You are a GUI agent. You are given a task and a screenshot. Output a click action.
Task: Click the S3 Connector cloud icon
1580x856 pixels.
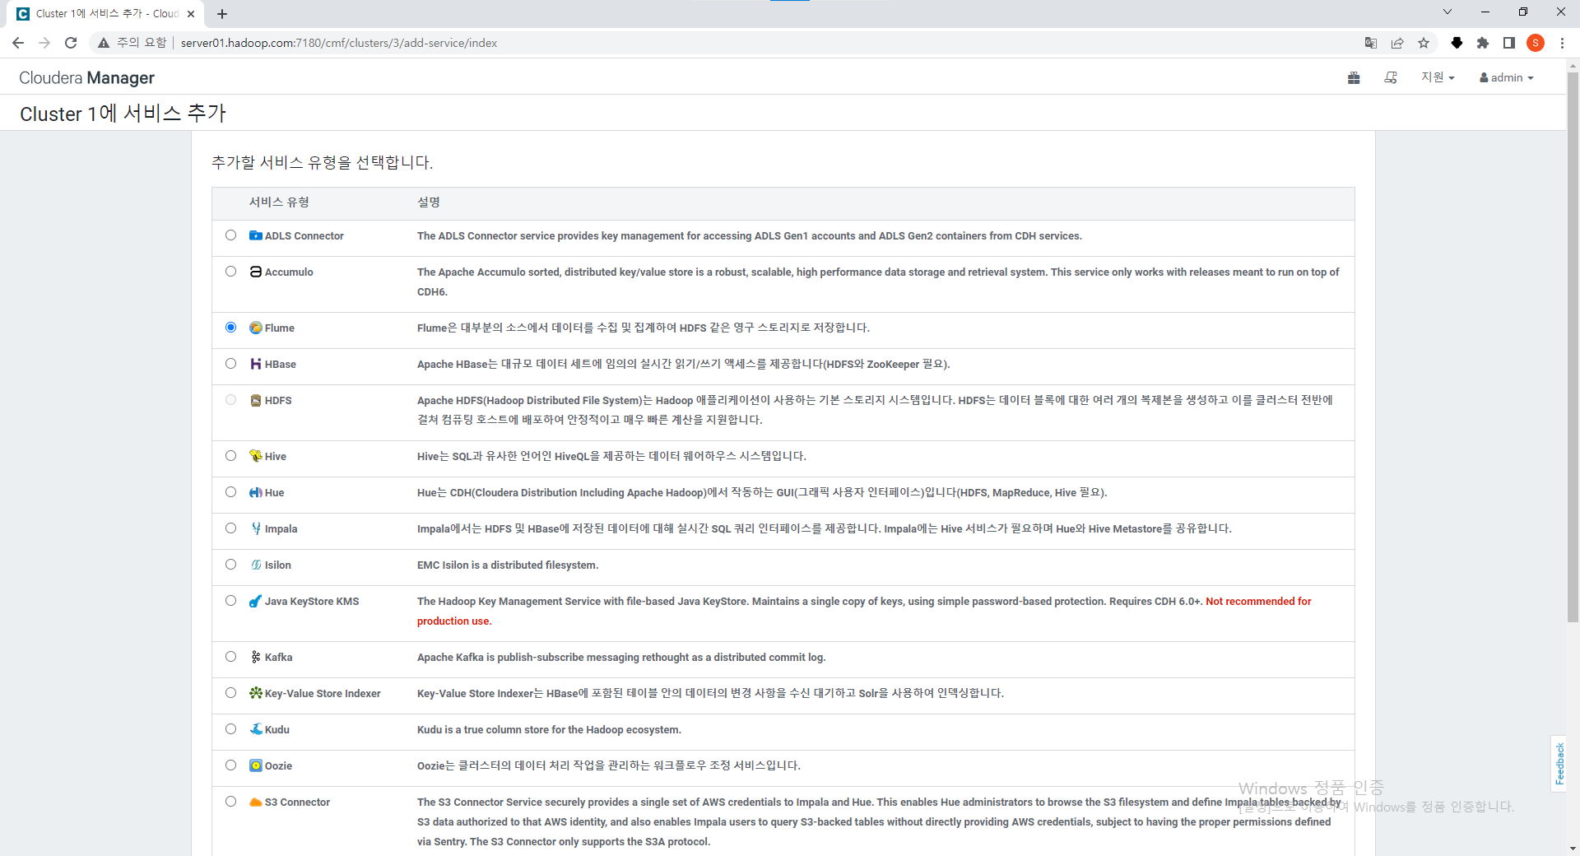pyautogui.click(x=256, y=802)
